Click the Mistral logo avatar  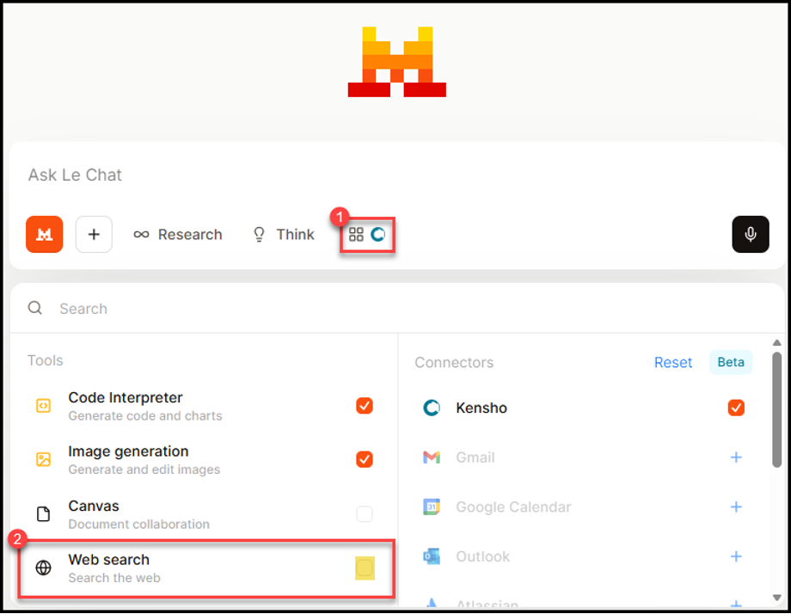pos(44,234)
